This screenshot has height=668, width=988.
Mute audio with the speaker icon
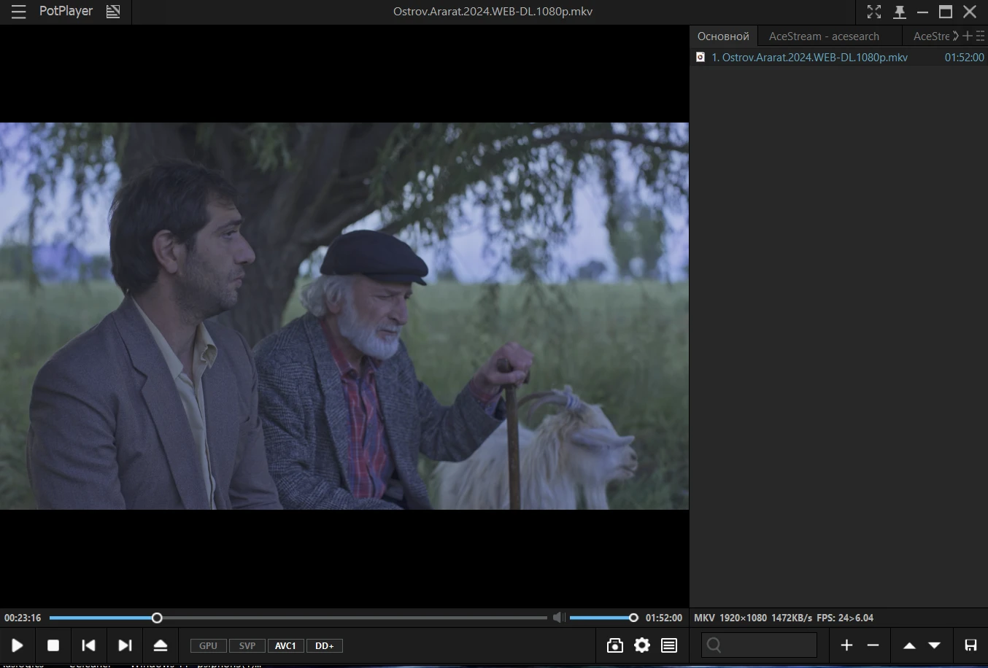coord(558,618)
